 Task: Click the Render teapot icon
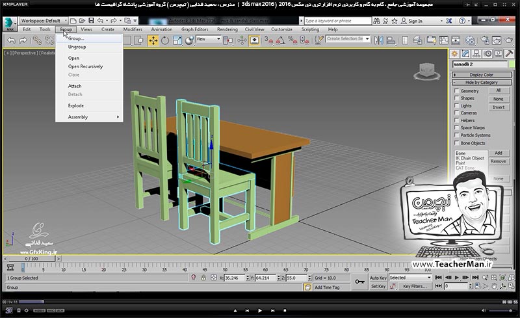tap(509, 40)
